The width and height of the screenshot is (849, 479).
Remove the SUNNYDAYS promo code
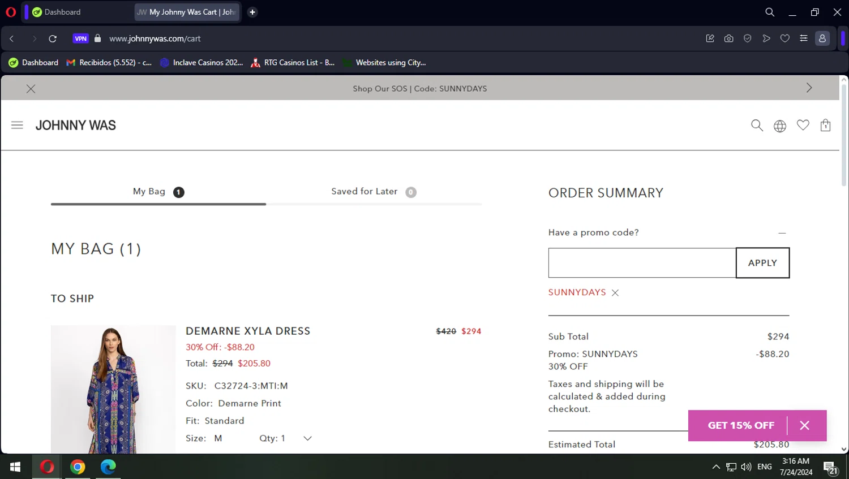click(615, 292)
